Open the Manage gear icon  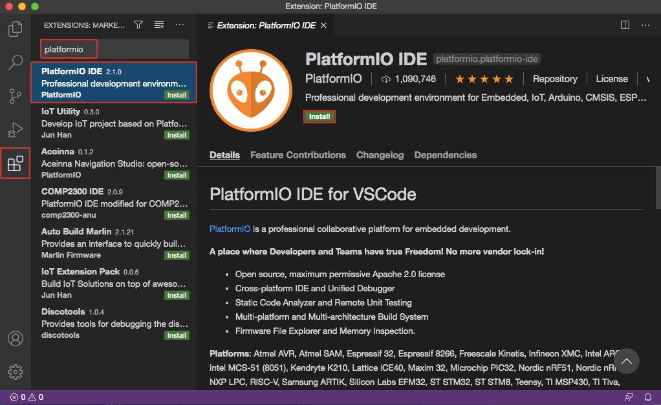(x=16, y=371)
